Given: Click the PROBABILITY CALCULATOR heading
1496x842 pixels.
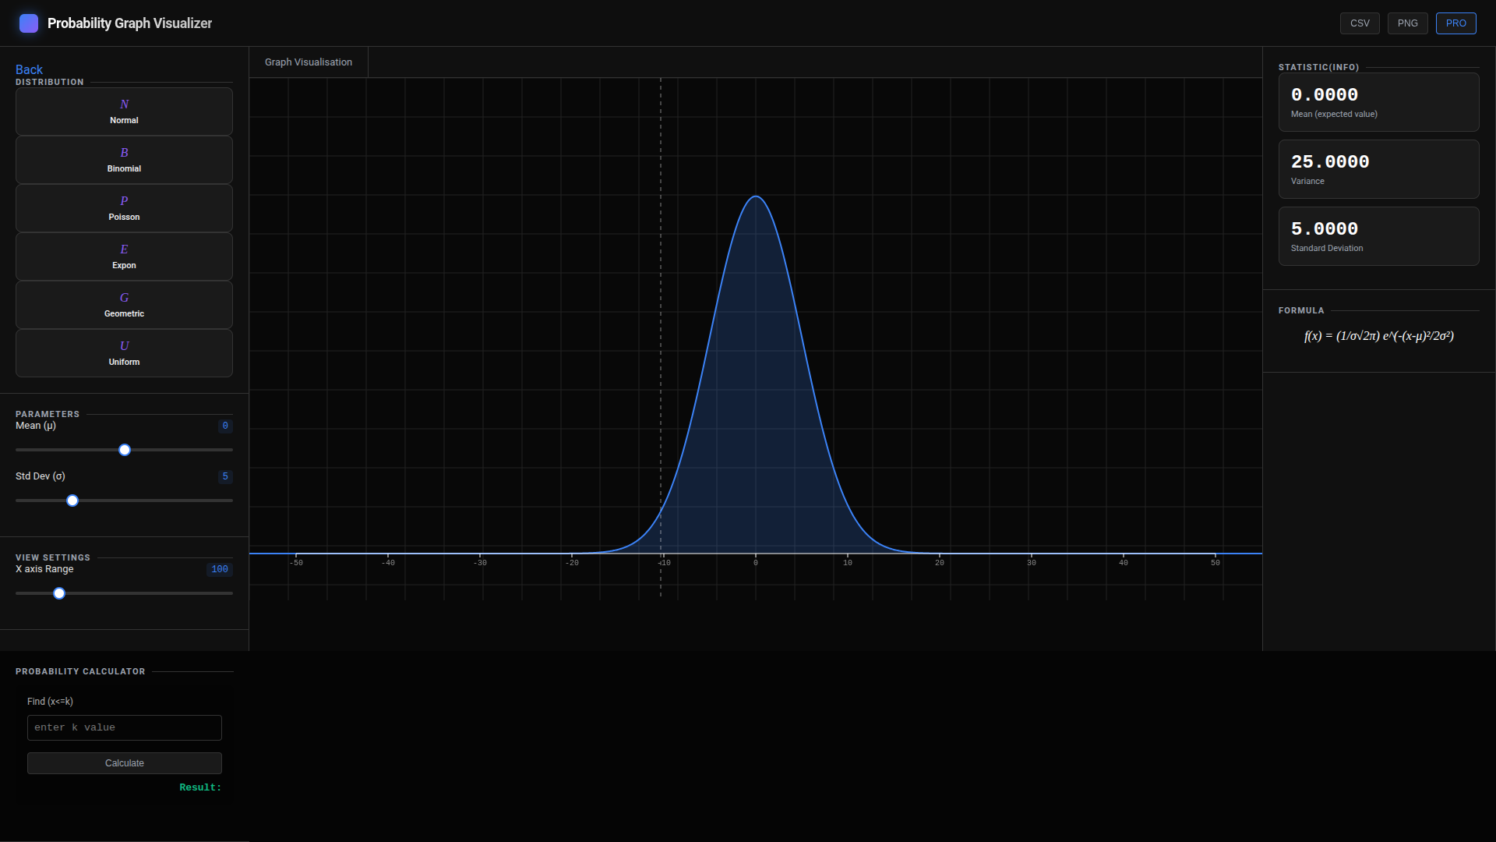Looking at the screenshot, I should click(80, 671).
